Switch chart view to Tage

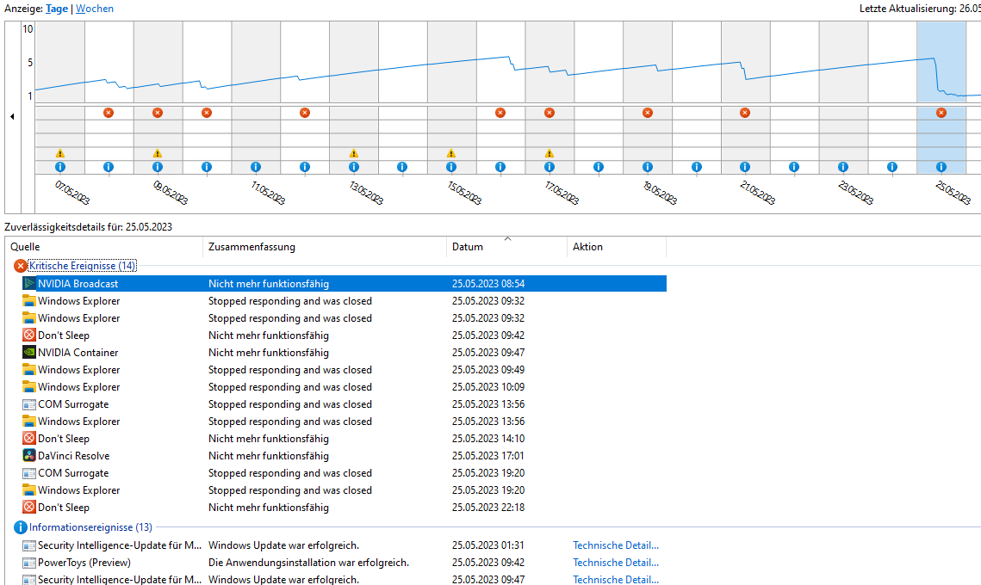point(57,9)
